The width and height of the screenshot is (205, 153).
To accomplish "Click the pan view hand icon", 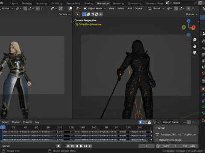I will 195,46.
